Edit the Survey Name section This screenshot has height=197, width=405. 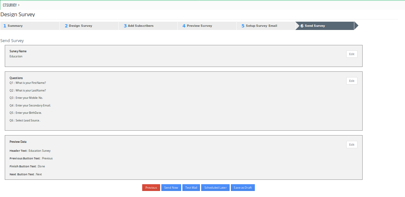[352, 54]
